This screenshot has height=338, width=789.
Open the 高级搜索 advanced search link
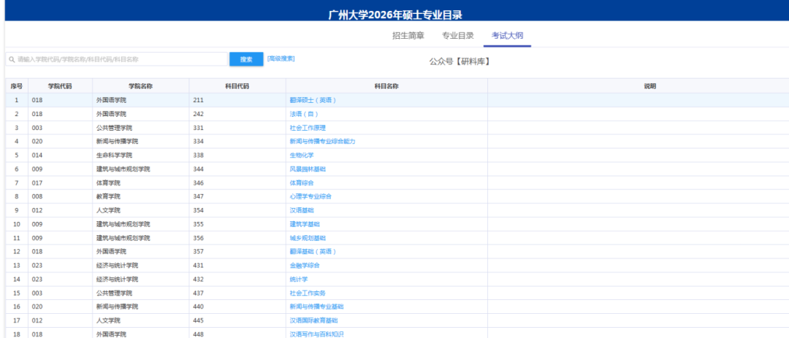(x=281, y=58)
